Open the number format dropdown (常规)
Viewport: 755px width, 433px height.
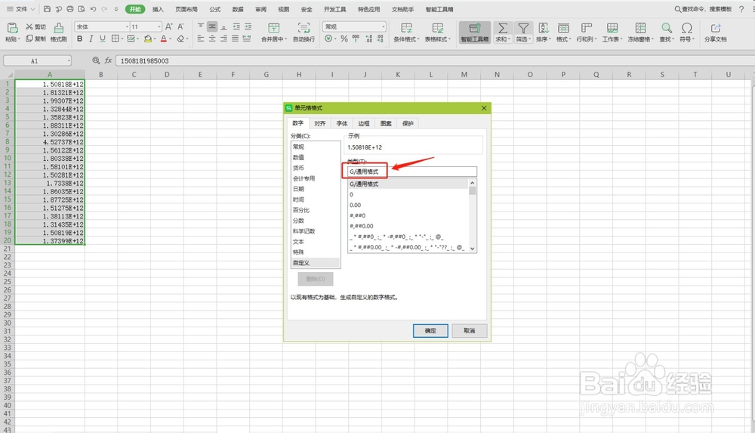point(384,27)
